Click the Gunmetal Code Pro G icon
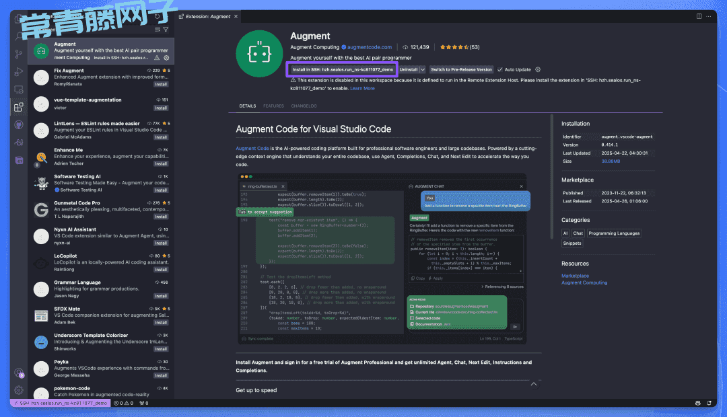Image resolution: width=727 pixels, height=417 pixels. [x=41, y=210]
